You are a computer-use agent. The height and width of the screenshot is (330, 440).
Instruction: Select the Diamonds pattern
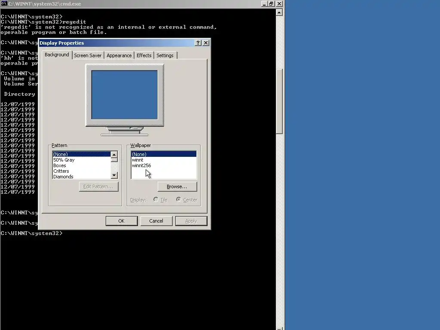(82, 177)
